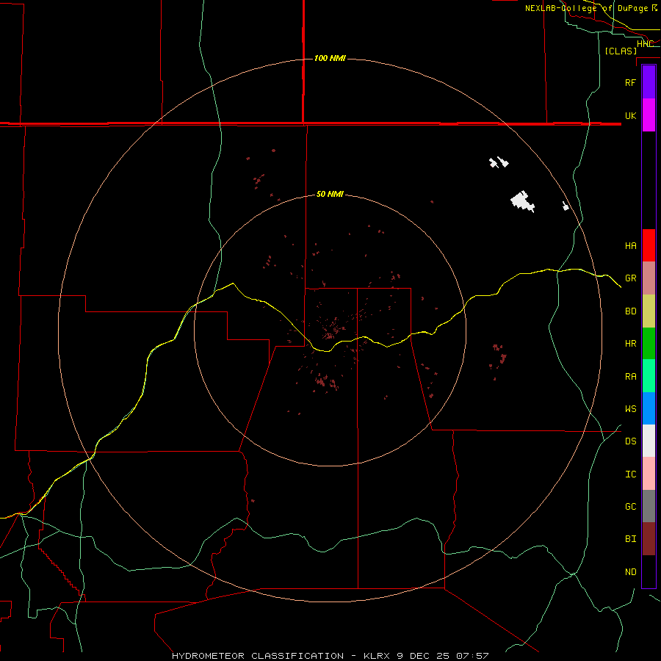Image resolution: width=661 pixels, height=661 pixels.
Task: Click the DS legend label
Action: pyautogui.click(x=630, y=441)
